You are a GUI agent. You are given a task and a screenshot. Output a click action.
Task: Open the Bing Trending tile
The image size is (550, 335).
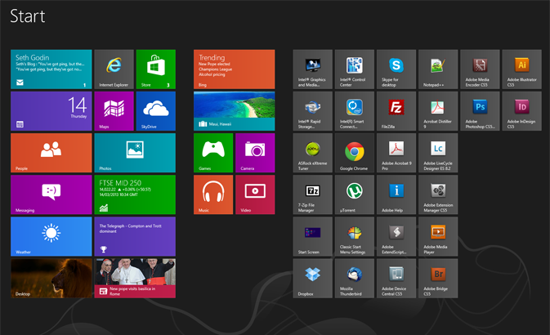(x=234, y=69)
